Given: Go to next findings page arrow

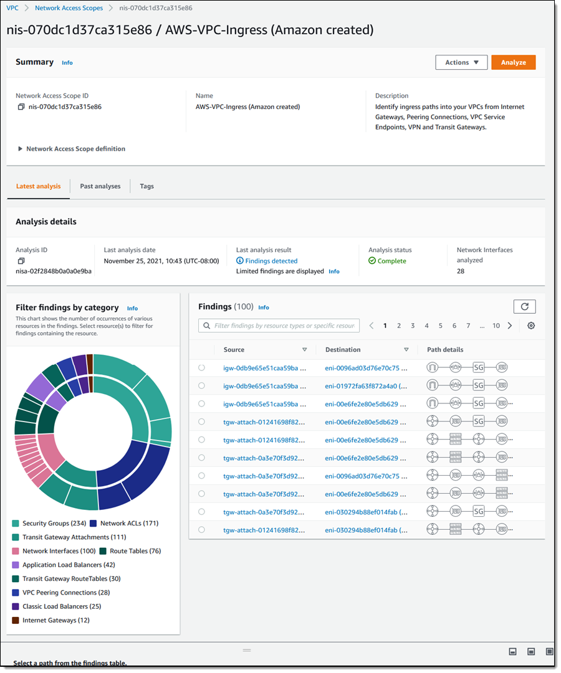Looking at the screenshot, I should pos(510,326).
